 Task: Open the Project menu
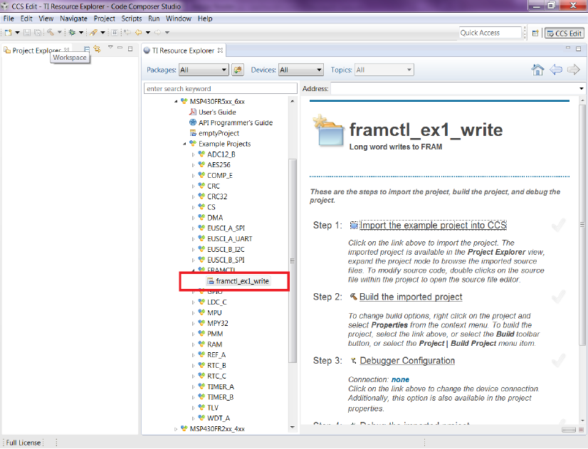[x=104, y=19]
